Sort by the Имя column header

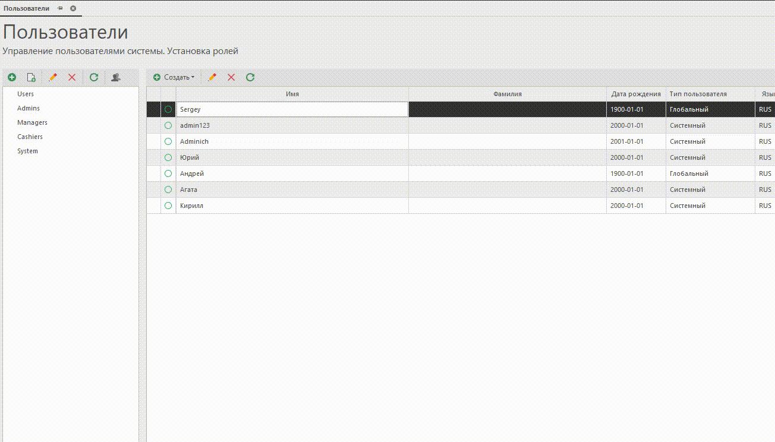click(x=292, y=94)
